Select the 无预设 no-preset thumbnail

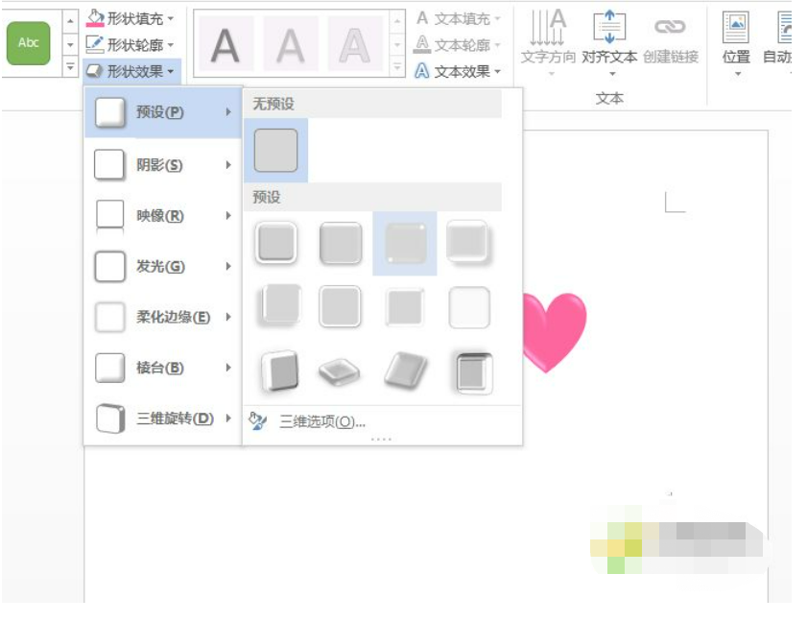275,151
